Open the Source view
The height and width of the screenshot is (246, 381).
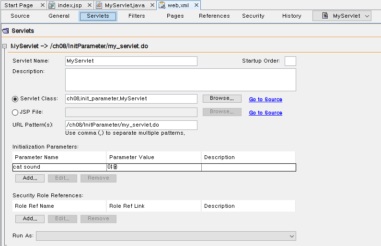click(x=20, y=16)
